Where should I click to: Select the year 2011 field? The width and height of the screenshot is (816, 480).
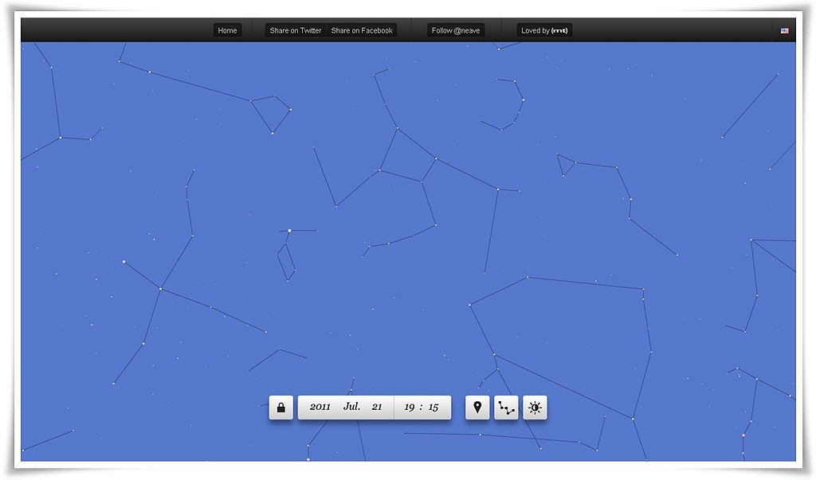click(x=320, y=407)
